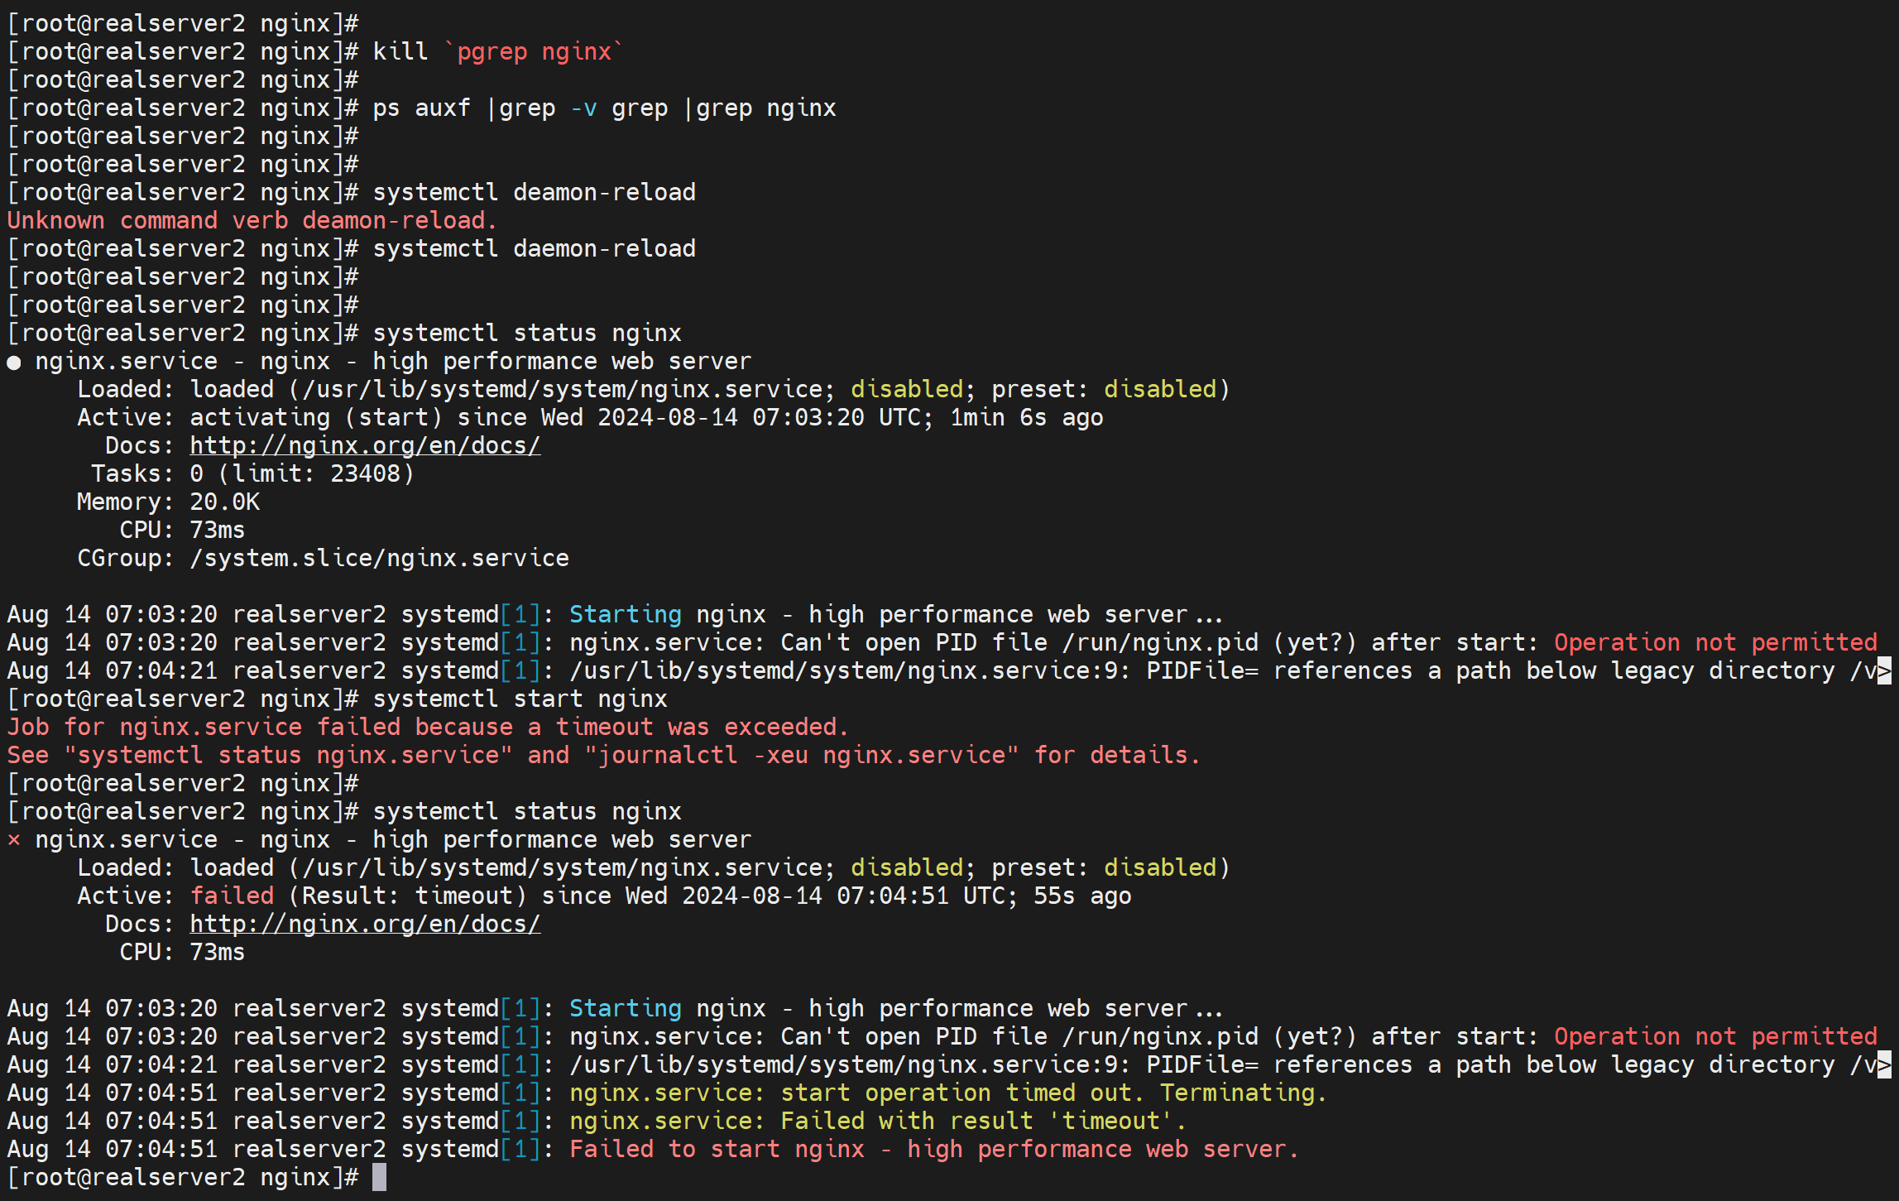Click the red "failed" word in Active status

232,896
